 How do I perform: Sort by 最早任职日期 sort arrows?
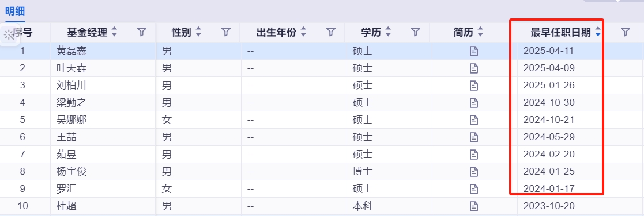click(598, 32)
